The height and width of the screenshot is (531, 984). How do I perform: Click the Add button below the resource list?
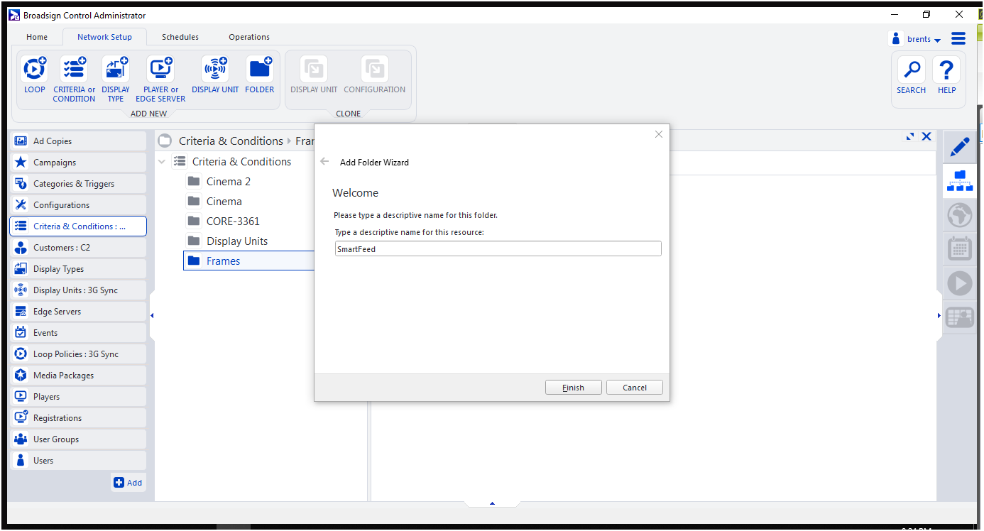pyautogui.click(x=129, y=483)
